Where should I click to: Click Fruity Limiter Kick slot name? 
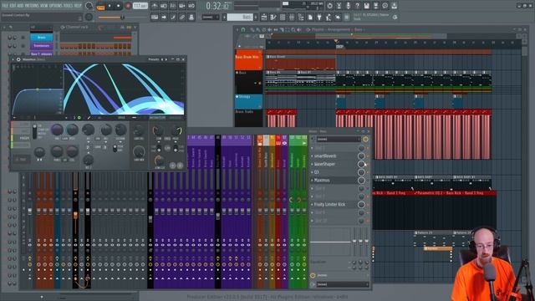click(329, 204)
